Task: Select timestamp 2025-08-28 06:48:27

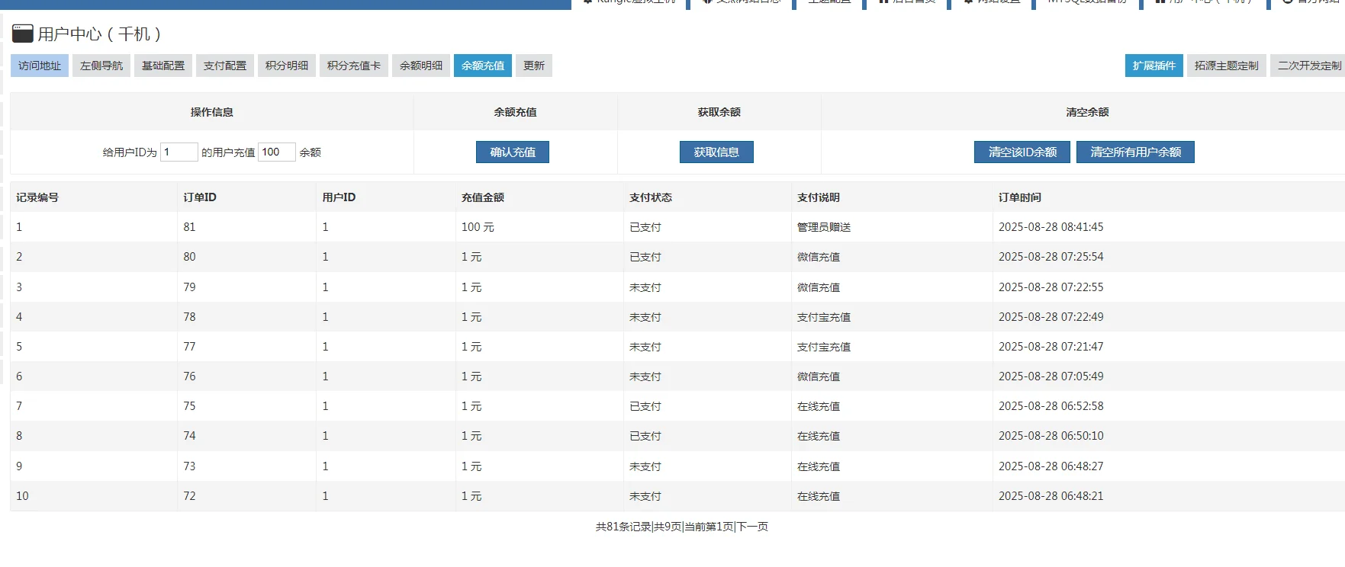Action: click(1051, 466)
